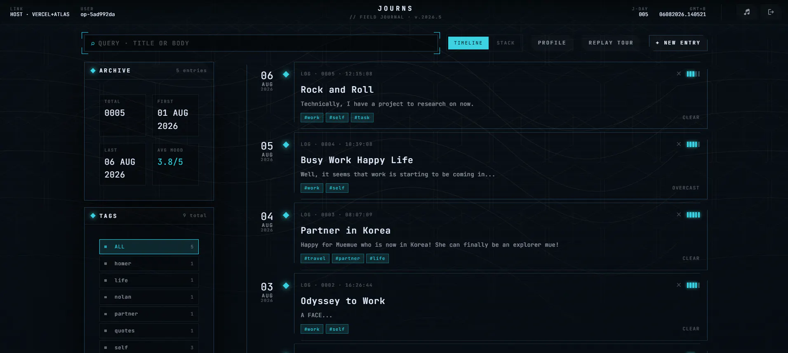The height and width of the screenshot is (353, 788).
Task: Click the #task tag chip
Action: (x=362, y=118)
